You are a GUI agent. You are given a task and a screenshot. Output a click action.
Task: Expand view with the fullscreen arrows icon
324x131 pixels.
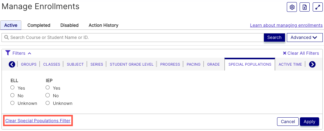318,7
